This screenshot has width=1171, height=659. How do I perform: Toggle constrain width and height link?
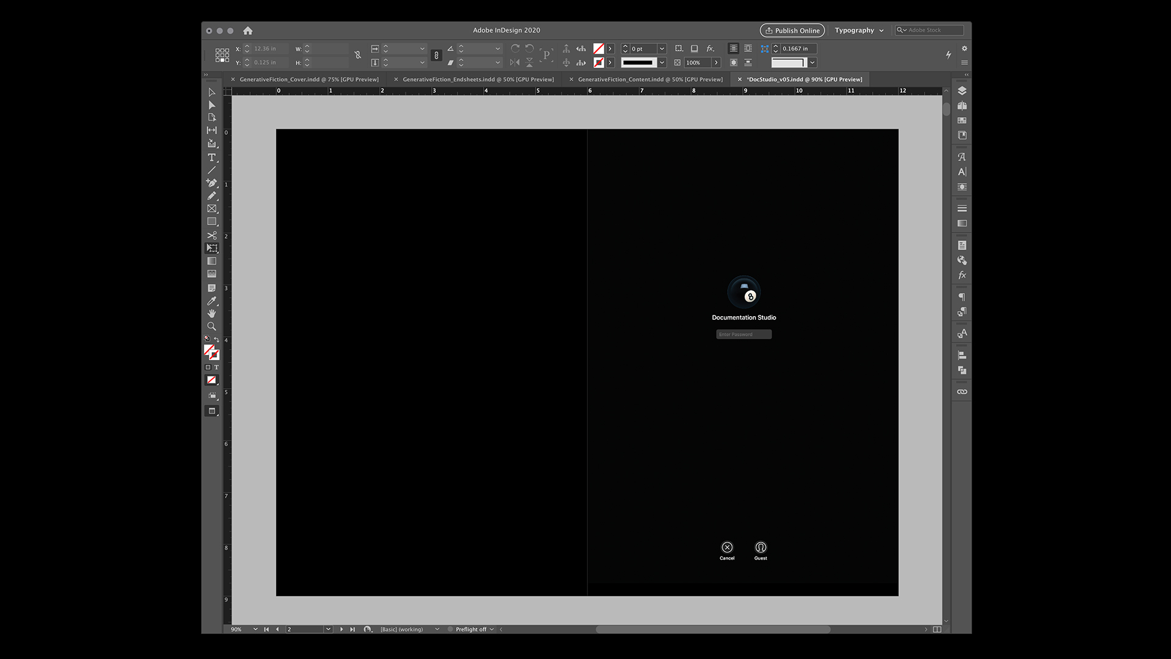pyautogui.click(x=358, y=56)
